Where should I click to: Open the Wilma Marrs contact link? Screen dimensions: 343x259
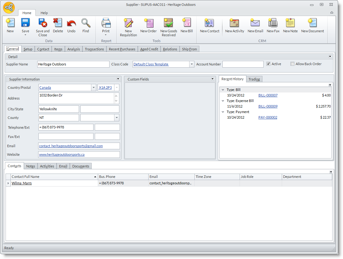pos(22,183)
